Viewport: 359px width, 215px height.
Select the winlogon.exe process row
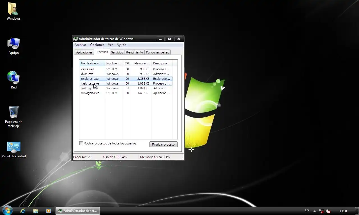[126, 93]
